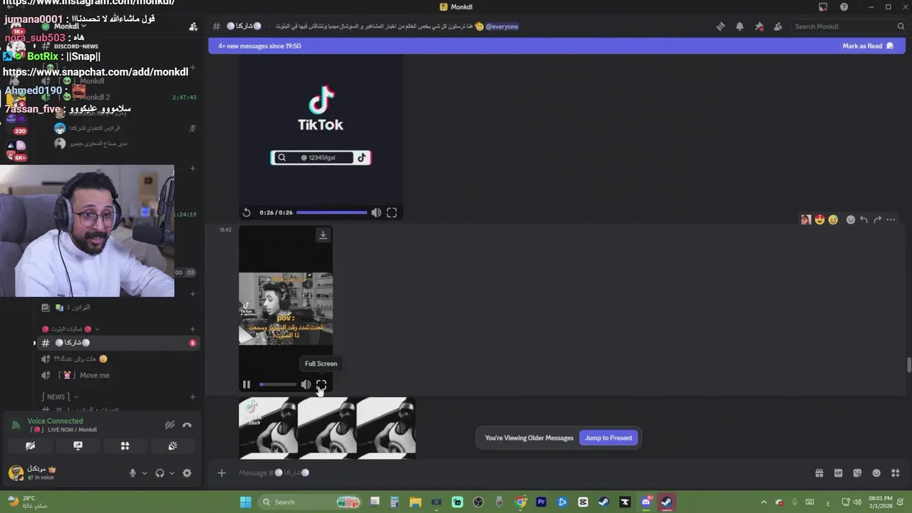912x513 pixels.
Task: Share your screen from voice panel
Action: [78, 446]
